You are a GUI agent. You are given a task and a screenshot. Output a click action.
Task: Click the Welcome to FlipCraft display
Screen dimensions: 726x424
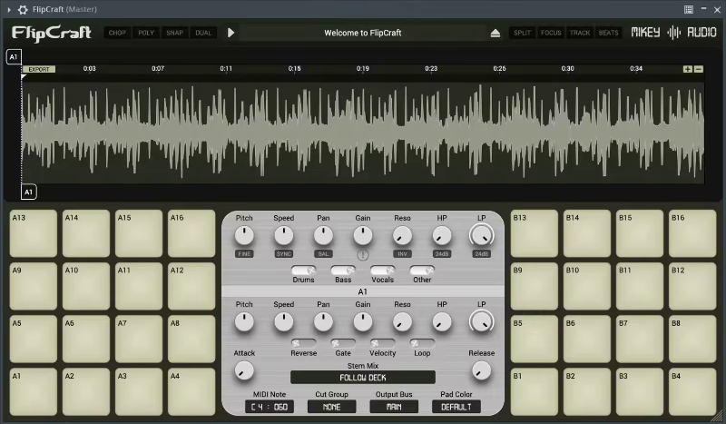[362, 33]
